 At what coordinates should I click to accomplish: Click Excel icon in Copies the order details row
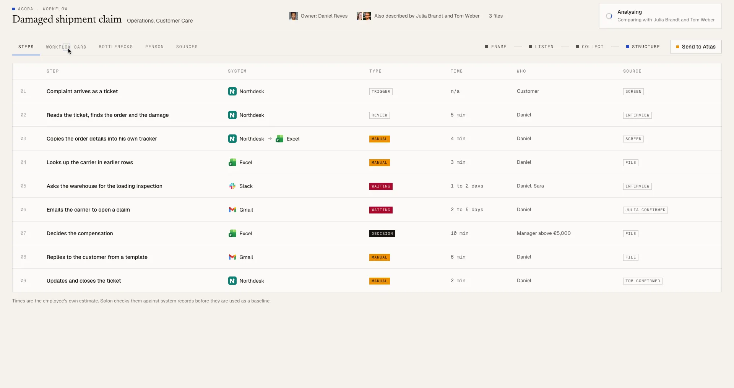pyautogui.click(x=279, y=139)
